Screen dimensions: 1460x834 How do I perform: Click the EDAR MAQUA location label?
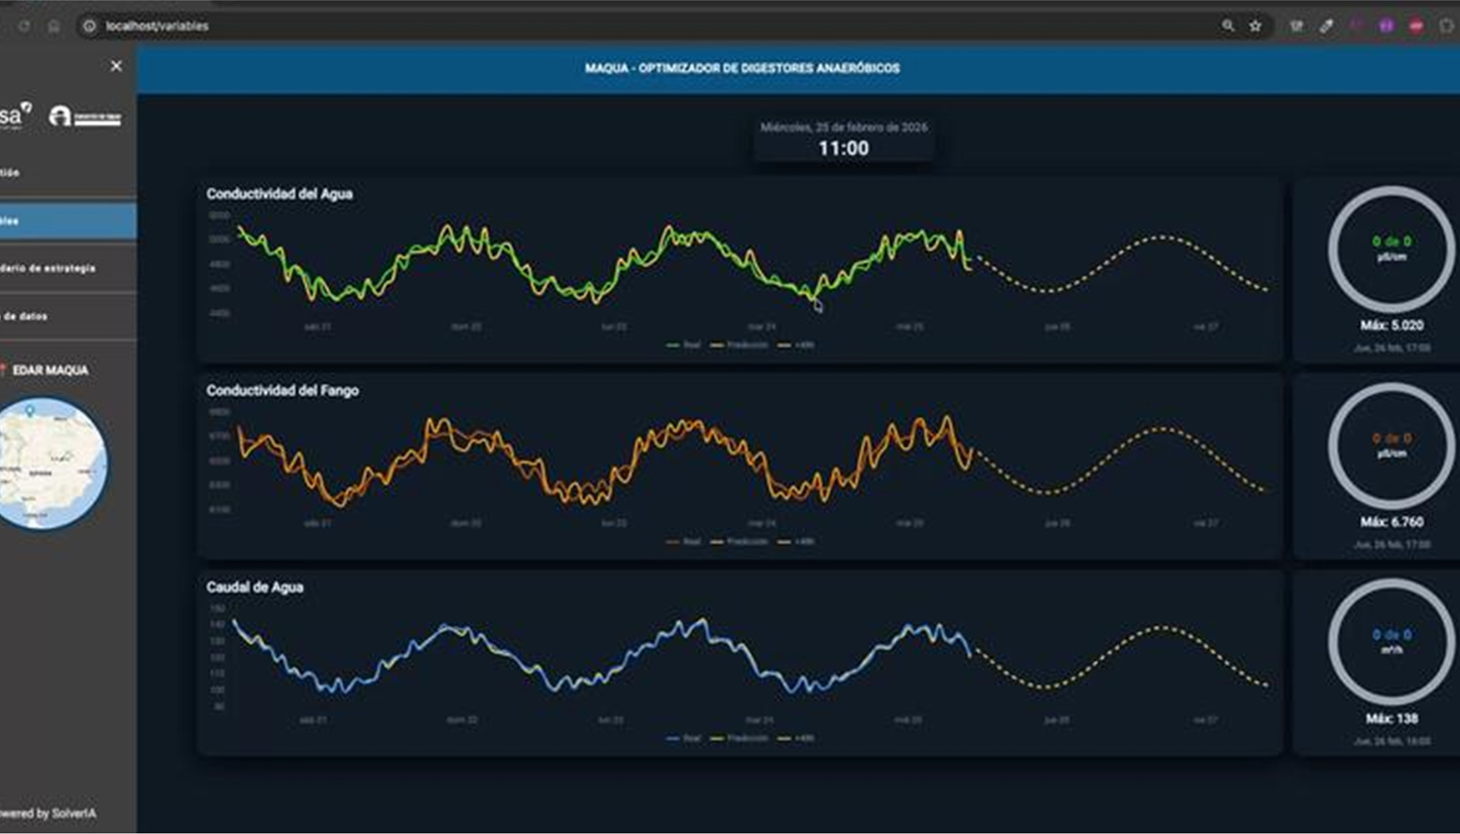(x=50, y=370)
